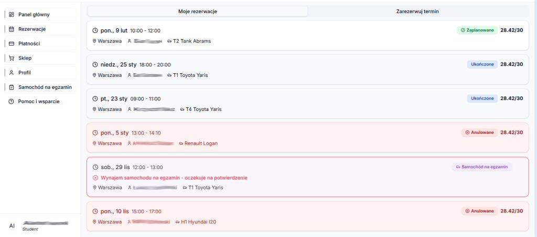Open the Zarezerwuj termin tab
This screenshot has width=537, height=237.
[417, 11]
